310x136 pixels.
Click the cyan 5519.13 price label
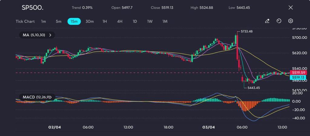[298, 77]
